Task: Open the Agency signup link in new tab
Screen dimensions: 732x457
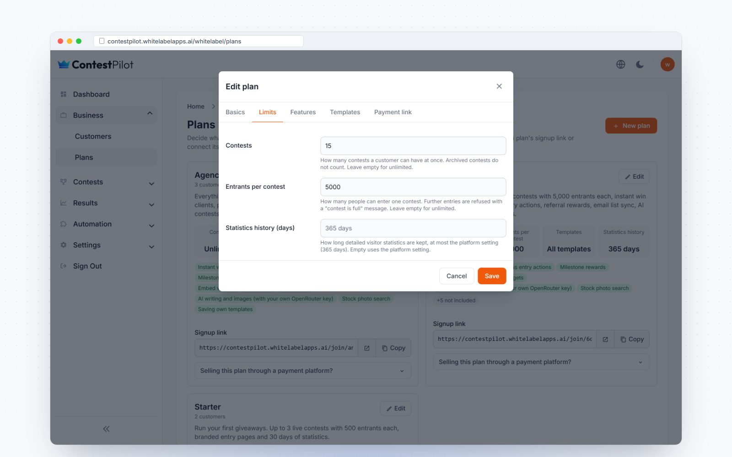Action: tap(366, 348)
